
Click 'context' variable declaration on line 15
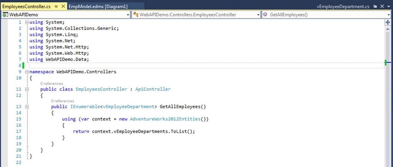(x=101, y=119)
